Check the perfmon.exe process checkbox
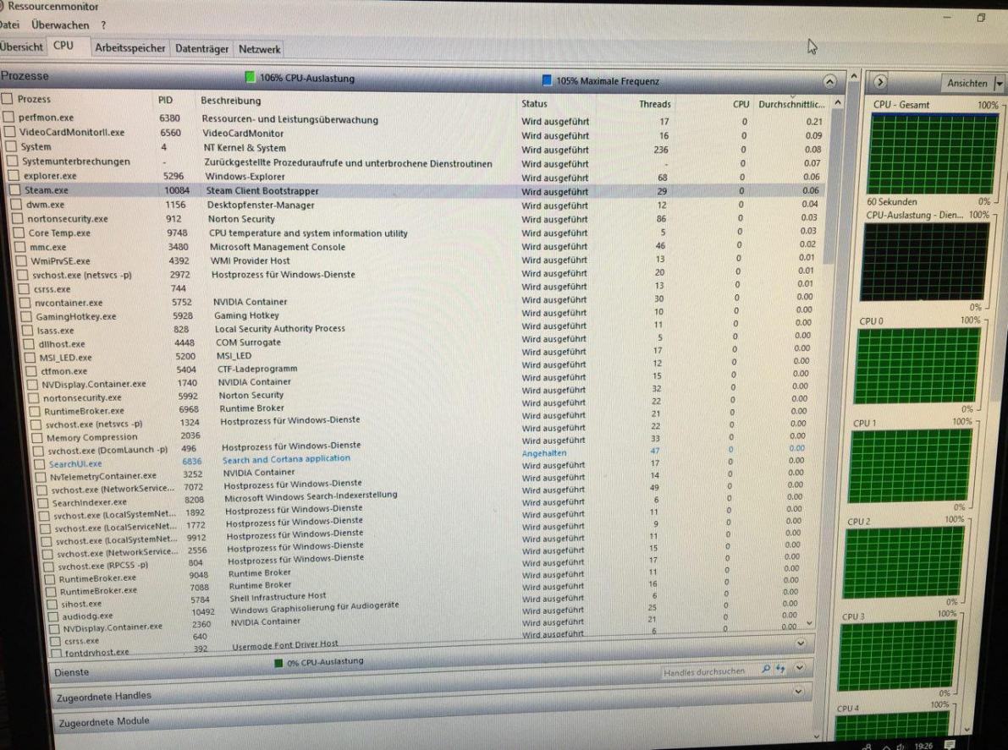 pos(8,117)
